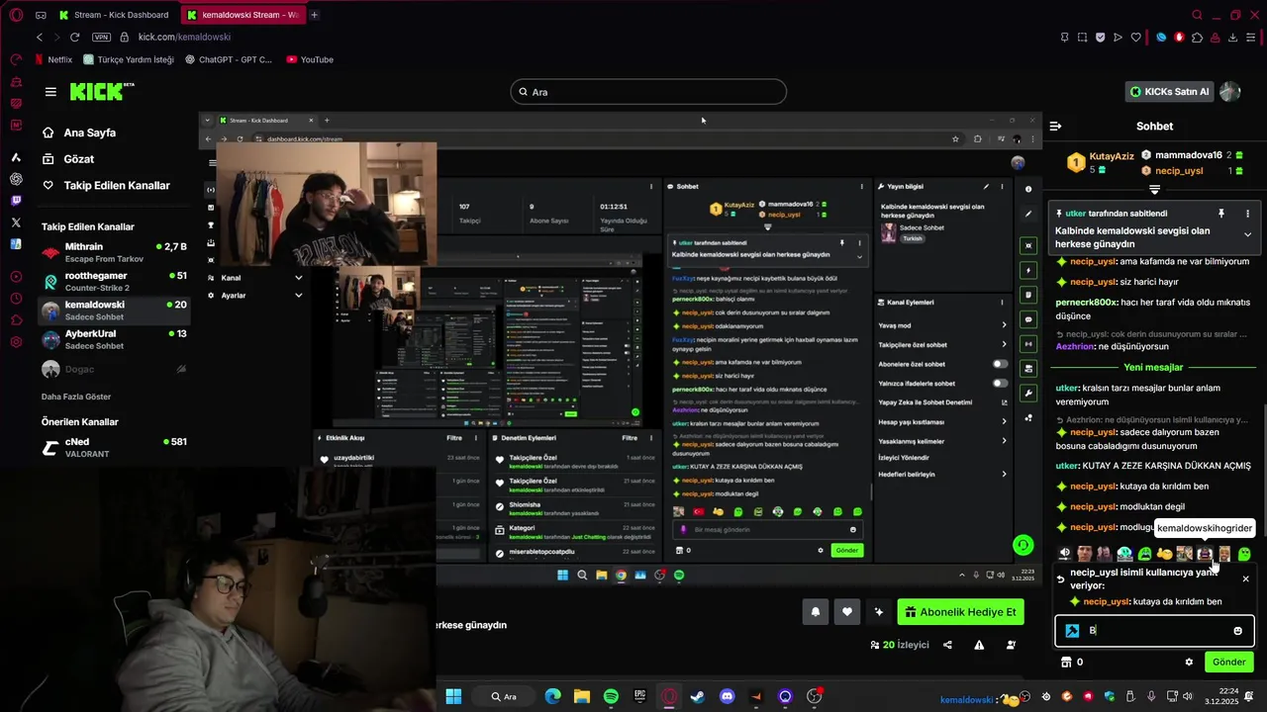Click the green emote at row end
This screenshot has width=1267, height=712.
tap(1244, 554)
